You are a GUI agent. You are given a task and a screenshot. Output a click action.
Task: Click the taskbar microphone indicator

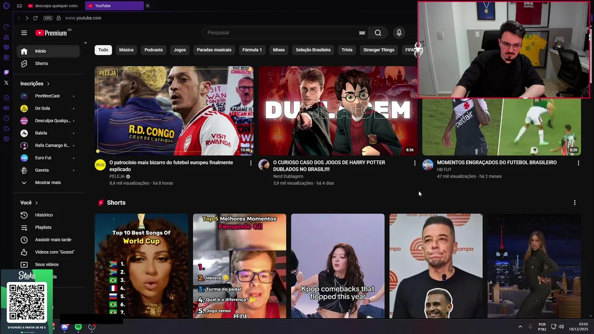(x=530, y=327)
